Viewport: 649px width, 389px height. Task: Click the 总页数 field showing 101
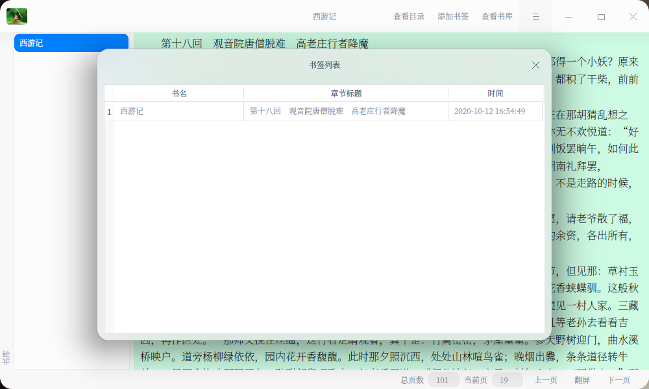point(444,380)
